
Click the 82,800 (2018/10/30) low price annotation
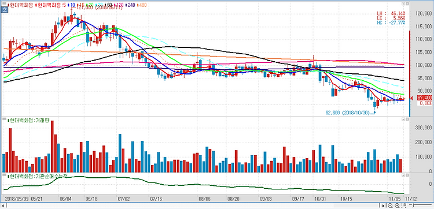click(x=348, y=113)
